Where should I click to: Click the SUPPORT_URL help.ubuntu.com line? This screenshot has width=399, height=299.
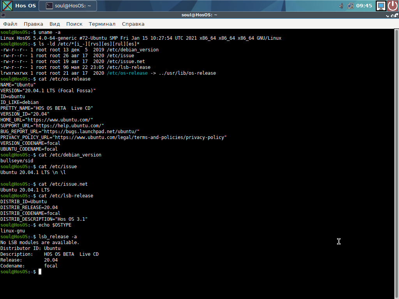point(52,126)
